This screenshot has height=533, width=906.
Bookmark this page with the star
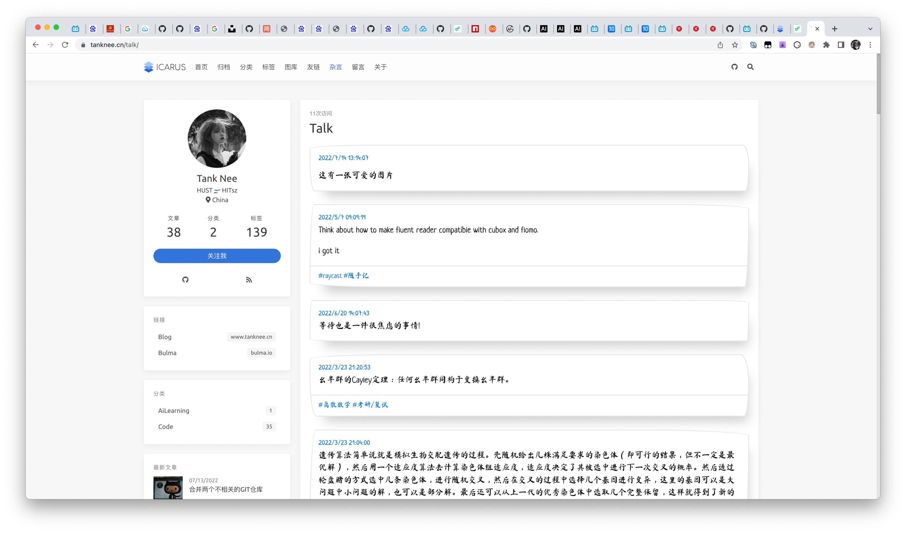coord(735,45)
